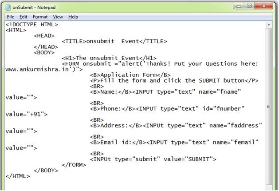Click the closing </HTML> tag line

[x=18, y=176]
